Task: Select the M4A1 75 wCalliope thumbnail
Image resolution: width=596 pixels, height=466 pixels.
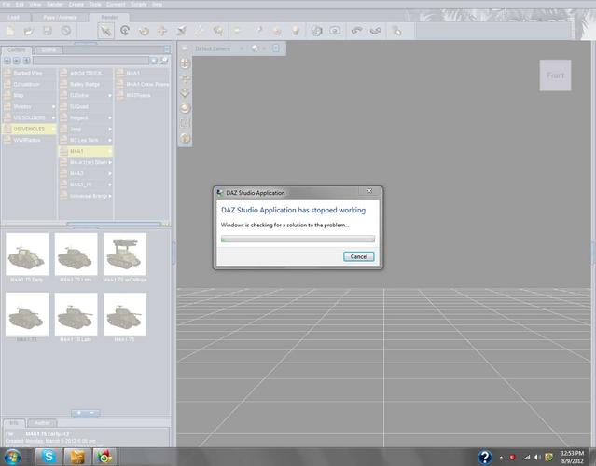Action: [x=125, y=254]
